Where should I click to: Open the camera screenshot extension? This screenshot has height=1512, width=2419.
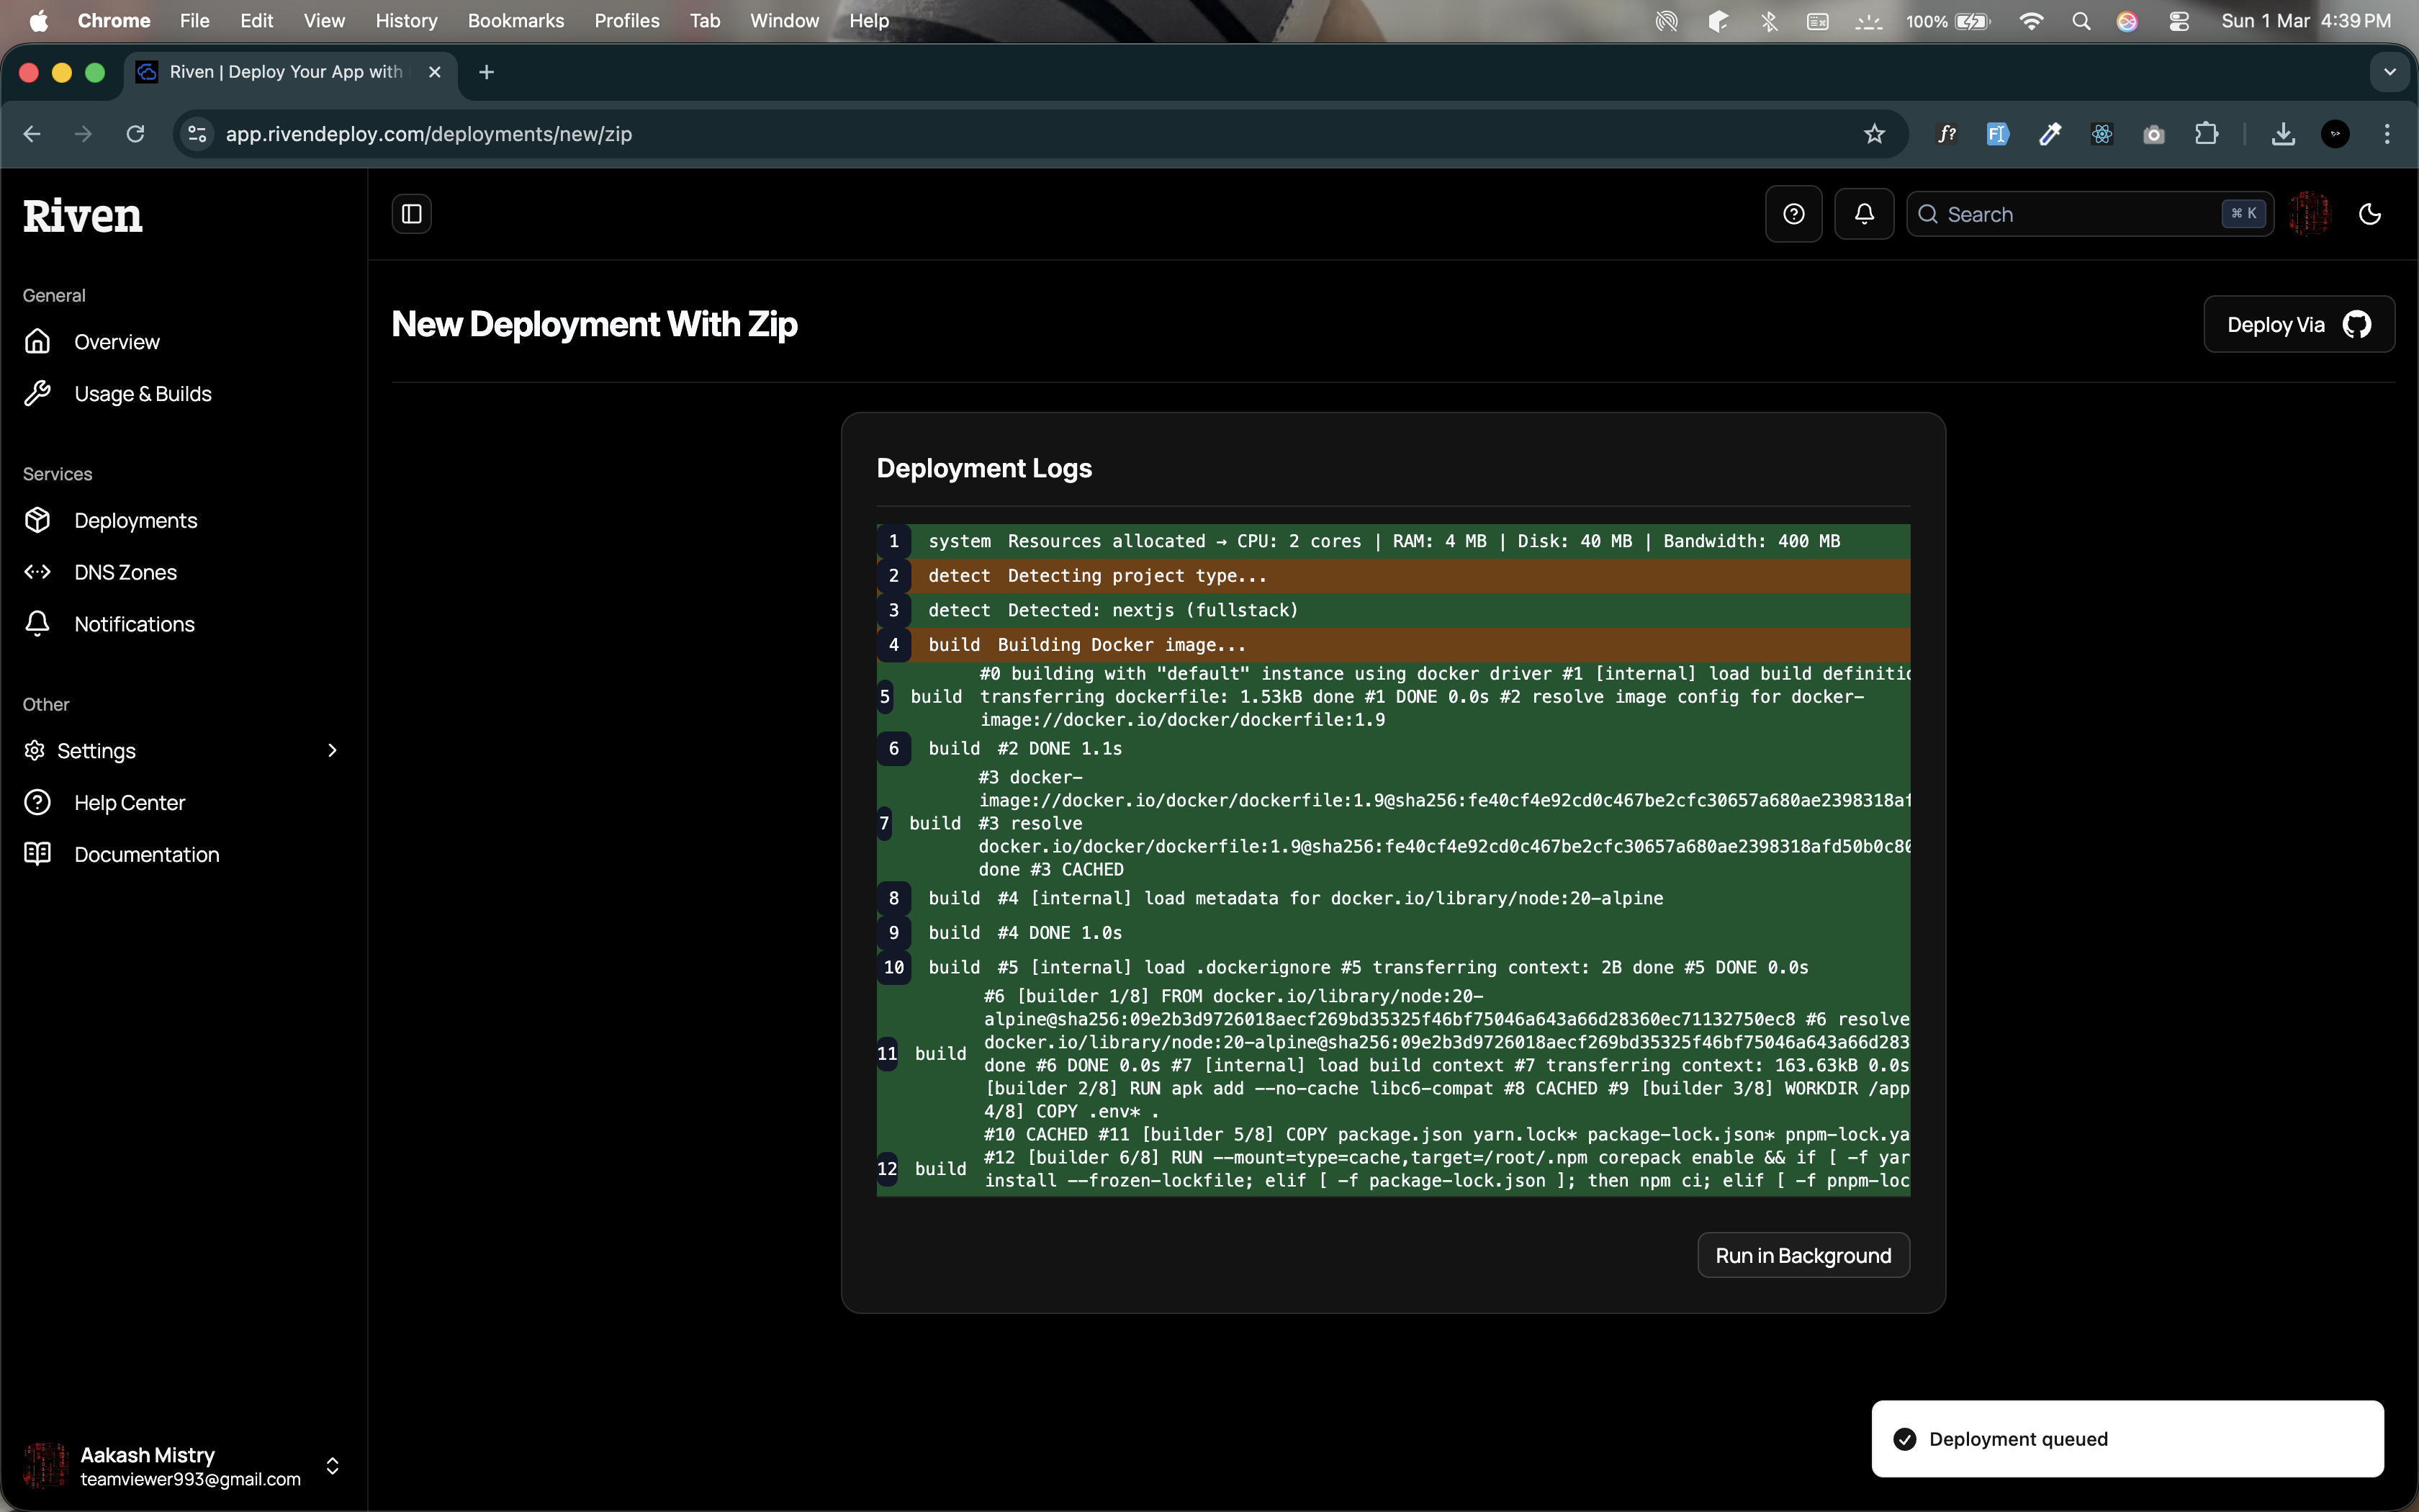click(2154, 134)
